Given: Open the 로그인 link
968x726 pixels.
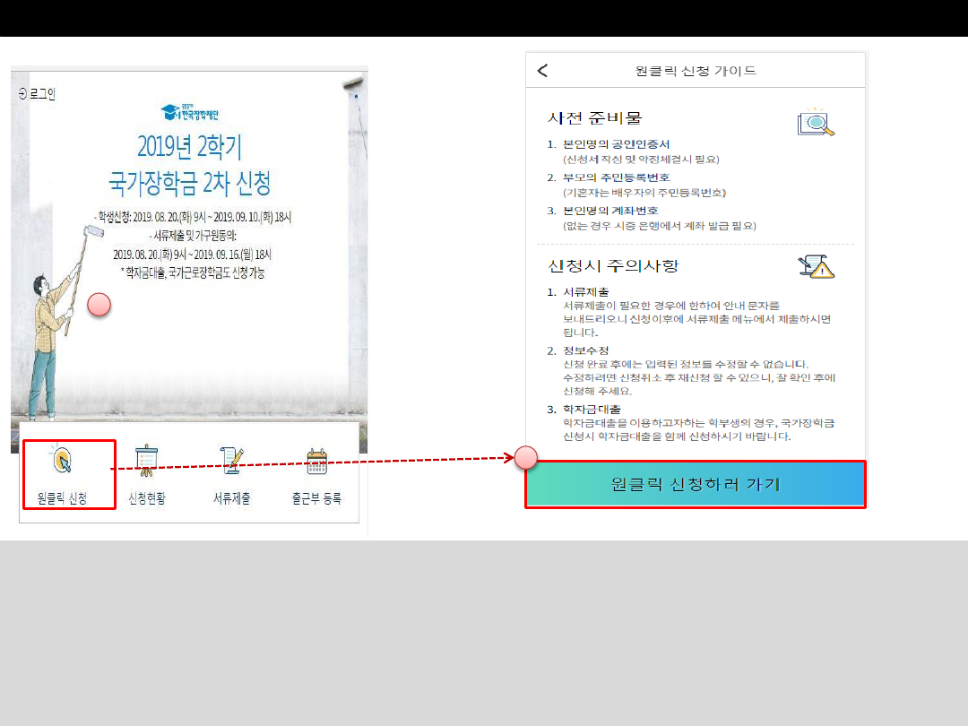Looking at the screenshot, I should pyautogui.click(x=38, y=94).
